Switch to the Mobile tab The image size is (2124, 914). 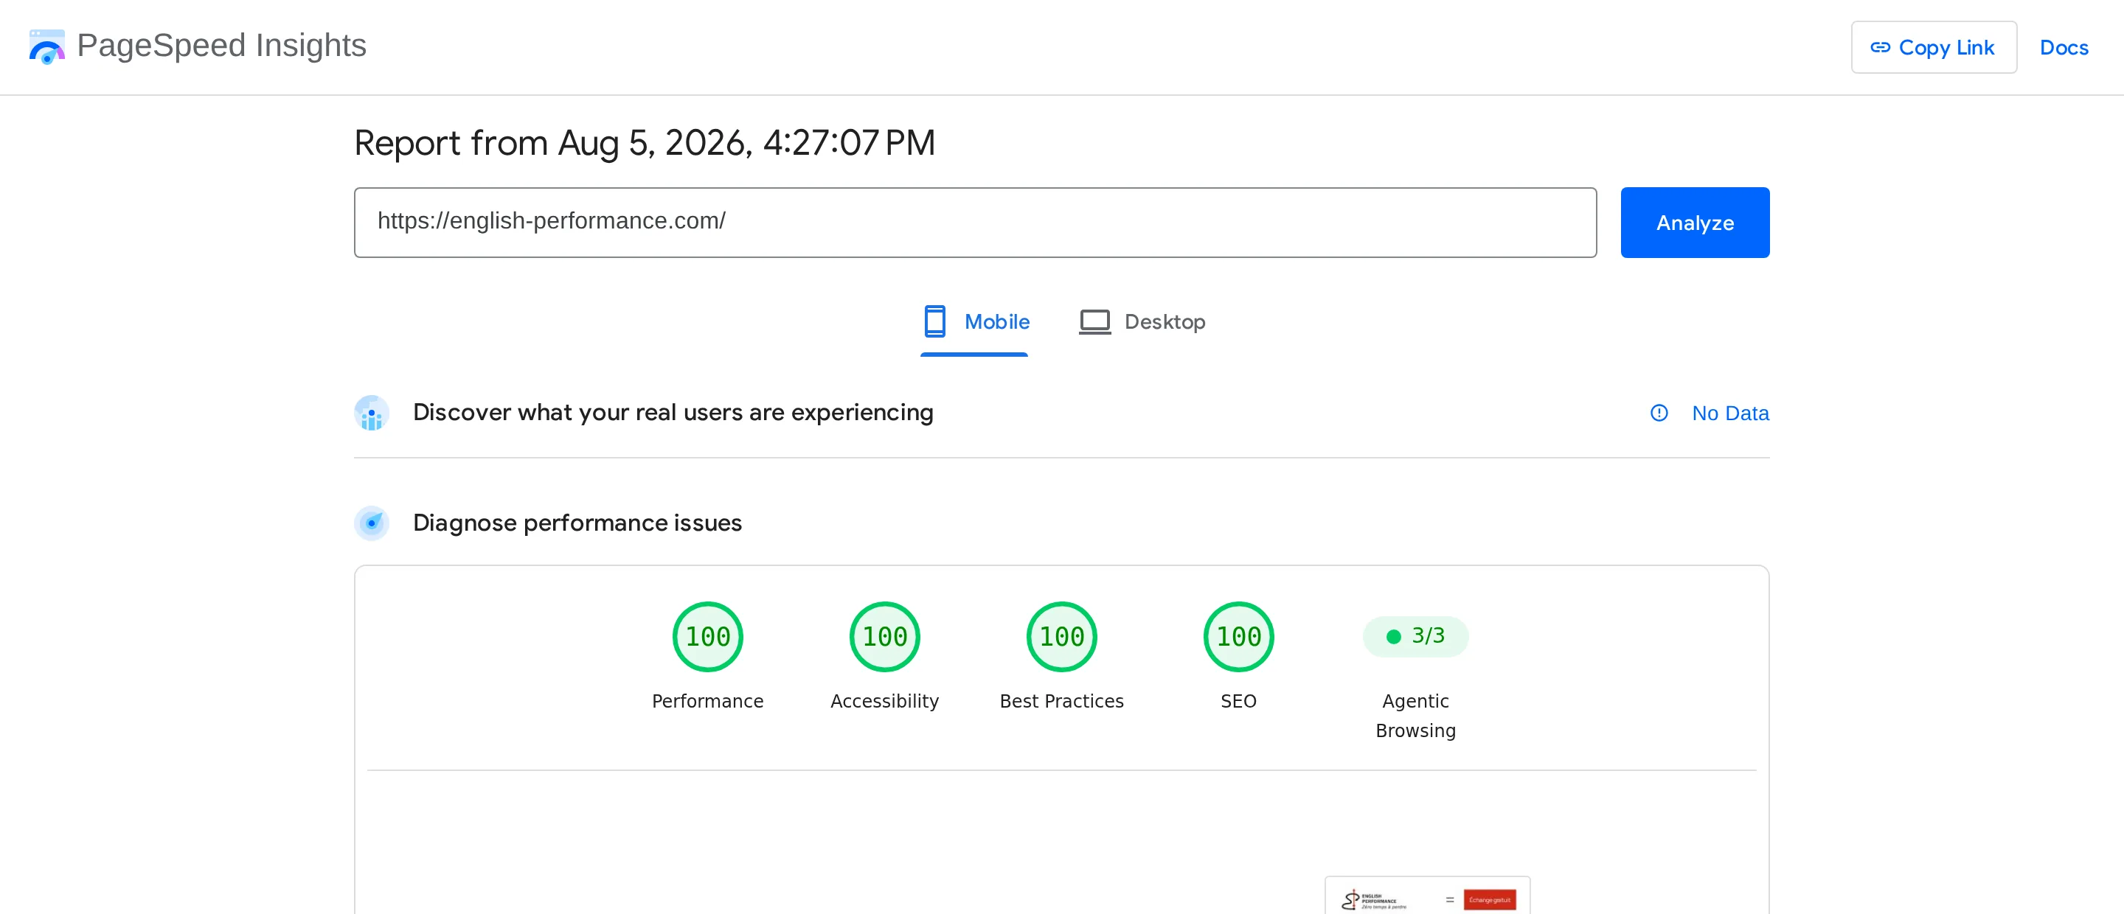click(x=974, y=322)
